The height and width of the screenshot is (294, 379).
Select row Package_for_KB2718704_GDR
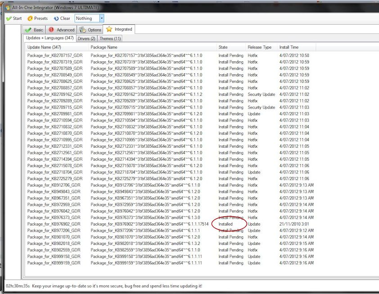[171, 172]
